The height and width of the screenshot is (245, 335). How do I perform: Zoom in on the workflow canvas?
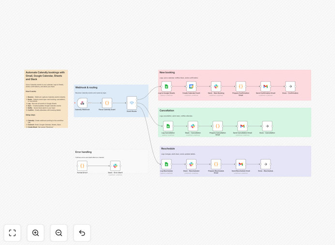pyautogui.click(x=35, y=233)
